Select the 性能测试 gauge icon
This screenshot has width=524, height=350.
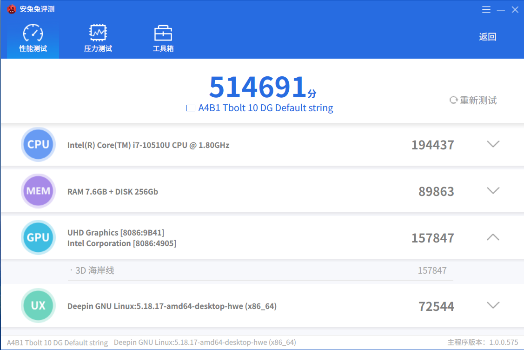tap(32, 32)
